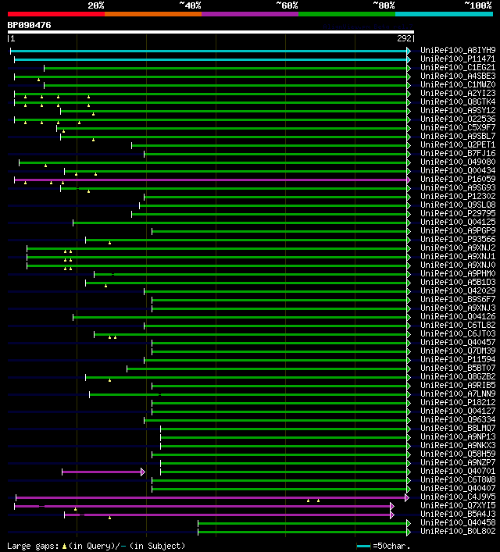
Task: Open hit UniRef100_B5BT07
Action: (x=458, y=369)
